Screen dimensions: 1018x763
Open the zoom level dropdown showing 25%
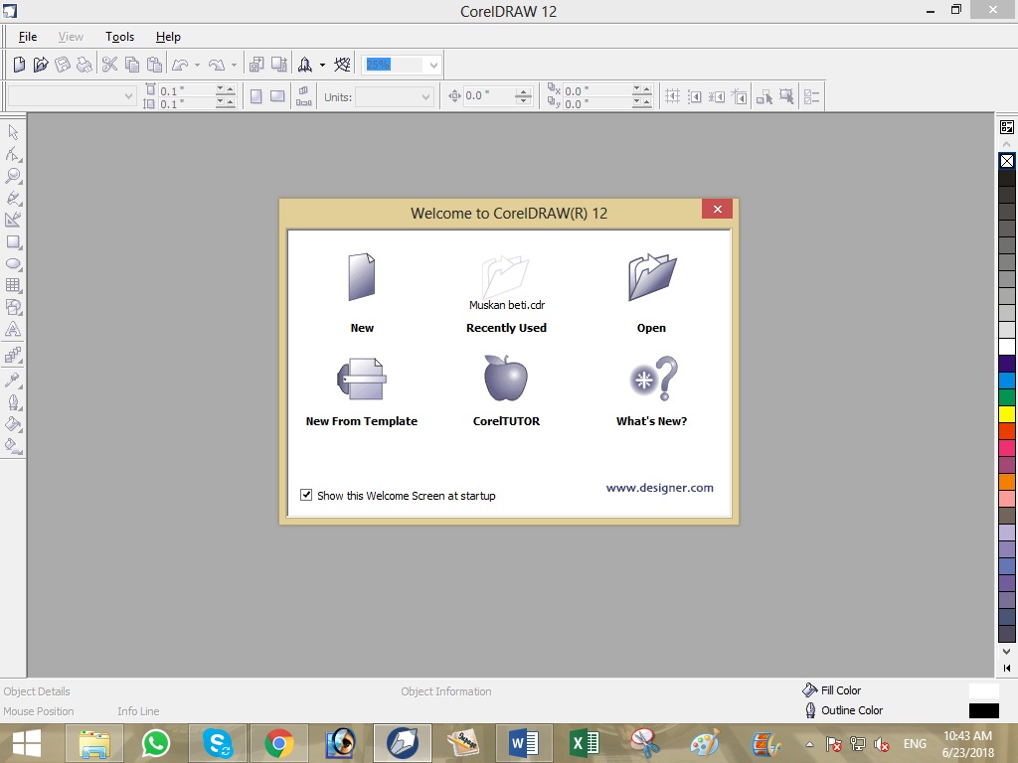tap(433, 64)
